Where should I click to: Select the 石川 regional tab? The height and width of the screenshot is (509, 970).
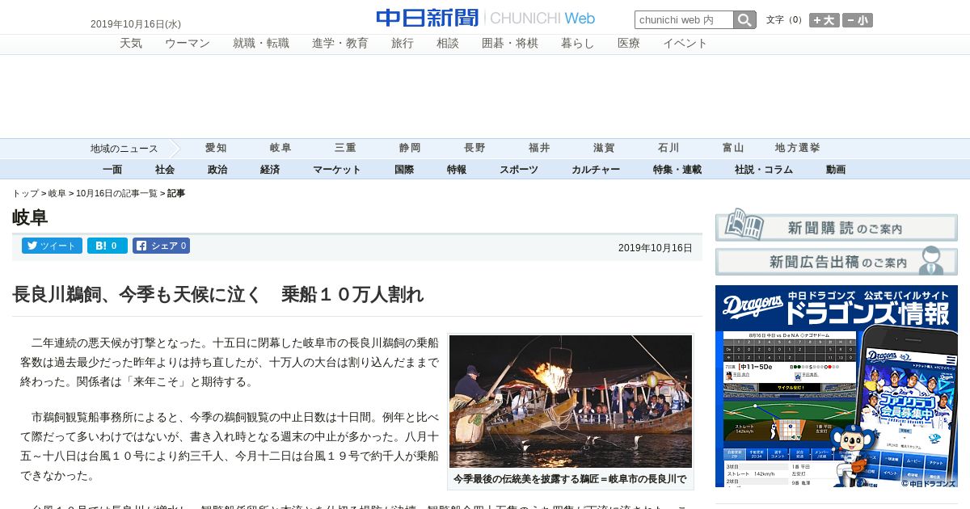click(668, 149)
